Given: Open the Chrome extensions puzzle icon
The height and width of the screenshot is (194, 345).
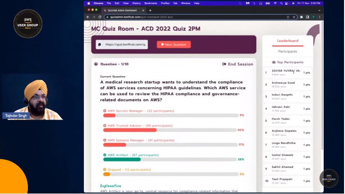Looking at the screenshot, I should [301, 17].
